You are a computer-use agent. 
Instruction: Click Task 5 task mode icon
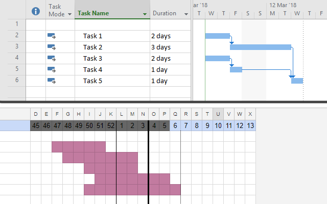coord(52,81)
